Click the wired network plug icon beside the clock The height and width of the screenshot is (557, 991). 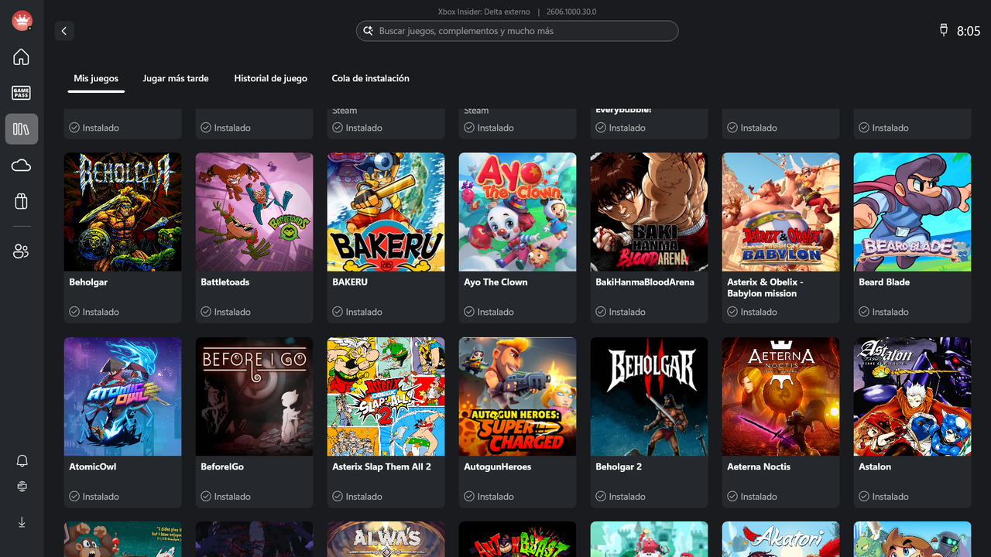944,30
